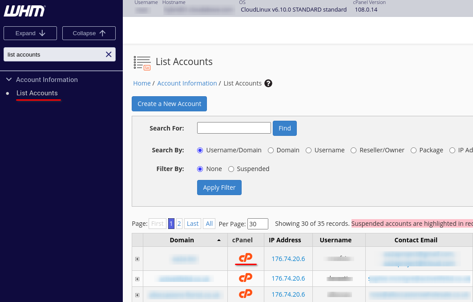Click the WHM logo
Image resolution: width=473 pixels, height=302 pixels.
pos(24,11)
